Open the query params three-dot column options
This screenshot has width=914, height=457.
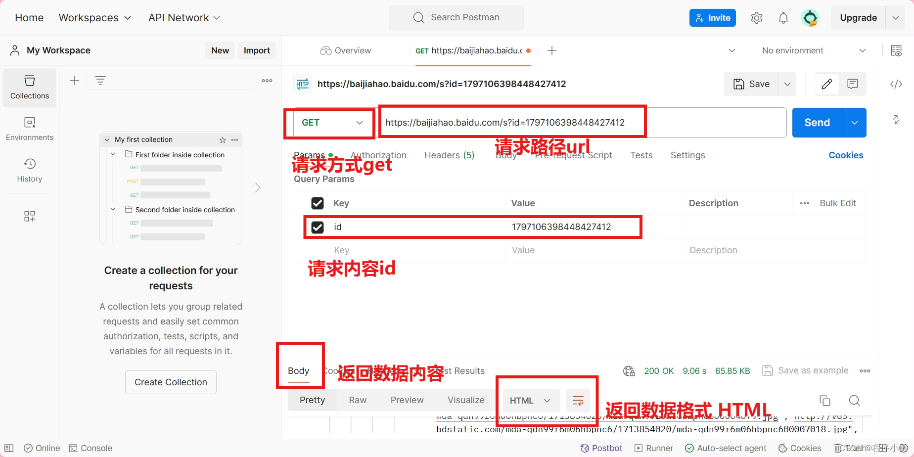pyautogui.click(x=805, y=203)
